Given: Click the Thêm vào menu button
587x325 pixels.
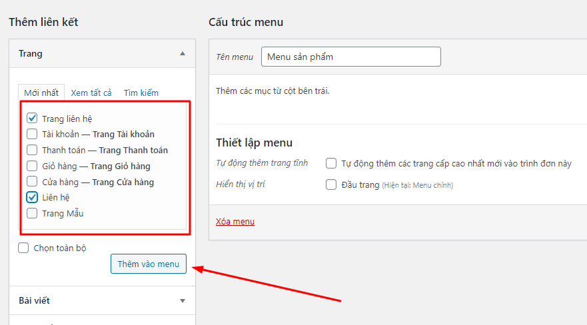Looking at the screenshot, I should pyautogui.click(x=149, y=264).
